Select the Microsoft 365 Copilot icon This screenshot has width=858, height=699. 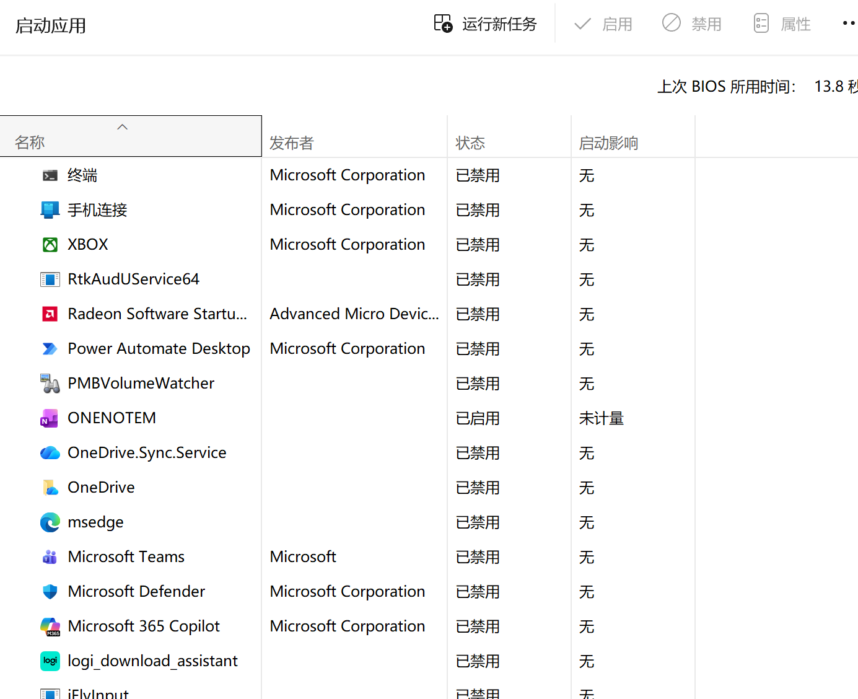click(50, 626)
